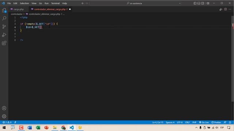Click line number 3 in the gutter

click(15, 24)
